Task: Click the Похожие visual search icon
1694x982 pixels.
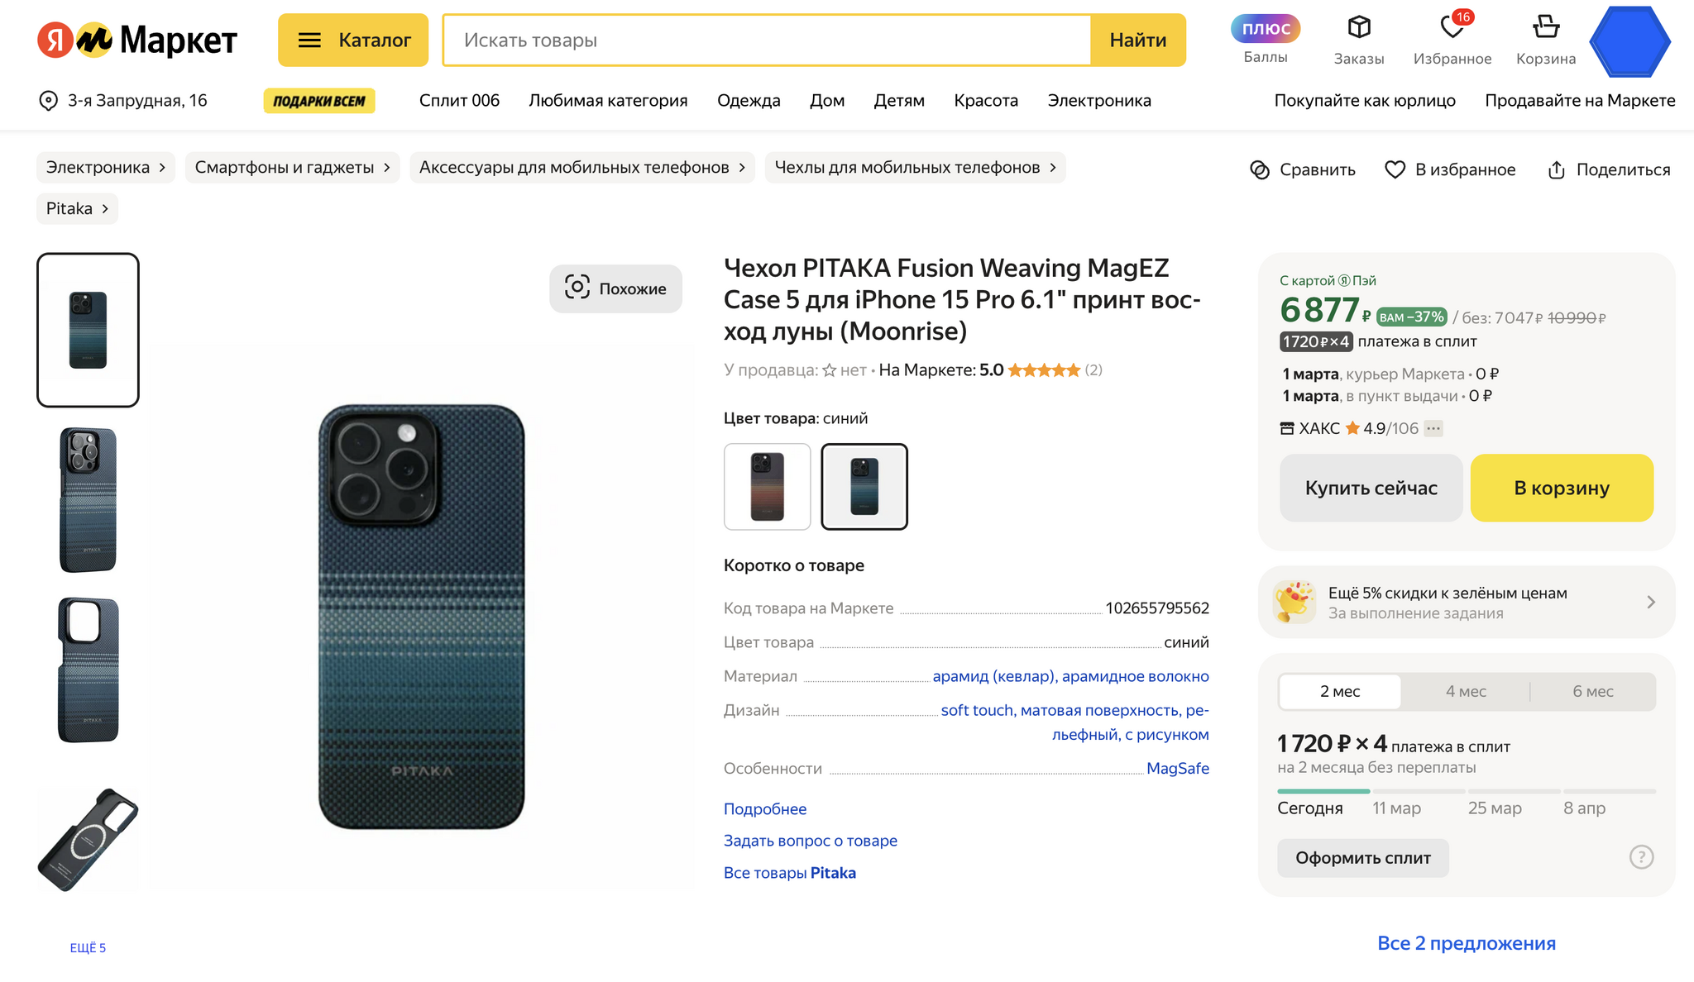Action: pyautogui.click(x=577, y=288)
